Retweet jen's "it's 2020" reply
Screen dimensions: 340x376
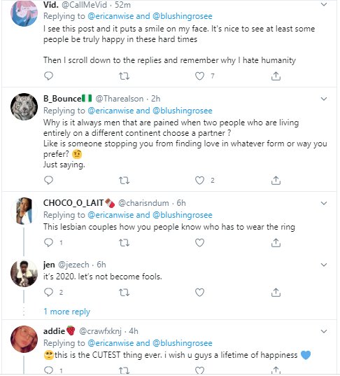coord(124,292)
